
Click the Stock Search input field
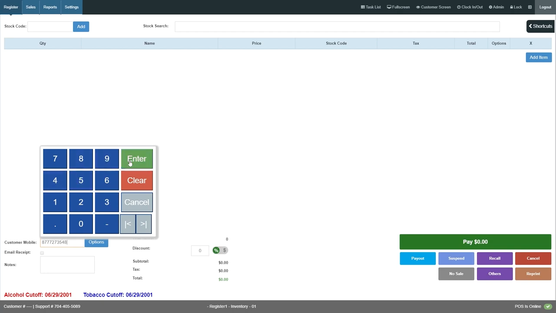pos(337,27)
